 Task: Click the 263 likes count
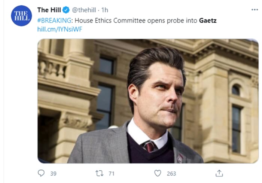click(x=171, y=174)
